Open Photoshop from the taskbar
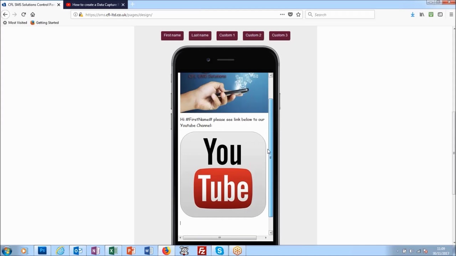This screenshot has height=256, width=456. pyautogui.click(x=42, y=251)
